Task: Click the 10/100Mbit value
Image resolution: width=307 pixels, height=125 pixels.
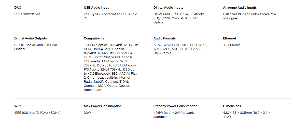Action: [x=231, y=45]
